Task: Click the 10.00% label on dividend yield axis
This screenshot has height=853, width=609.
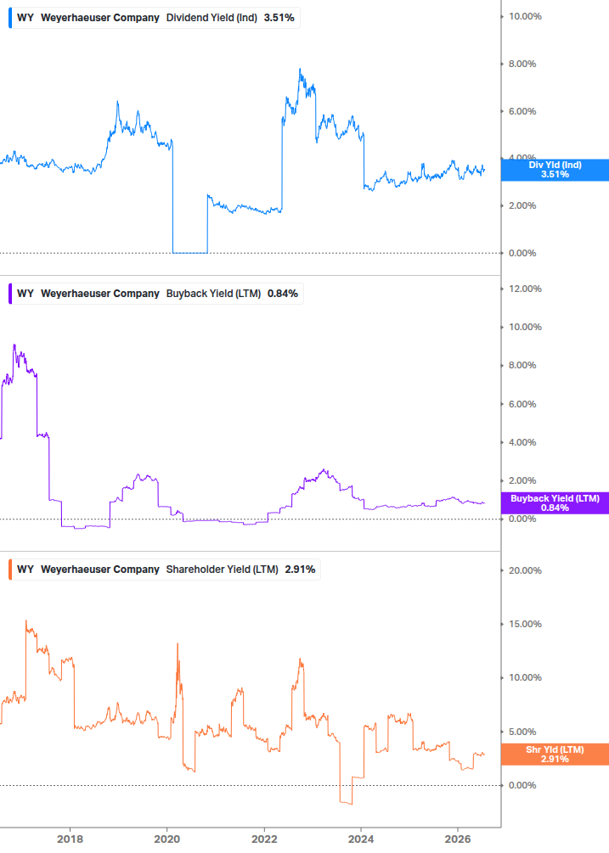Action: pos(525,16)
